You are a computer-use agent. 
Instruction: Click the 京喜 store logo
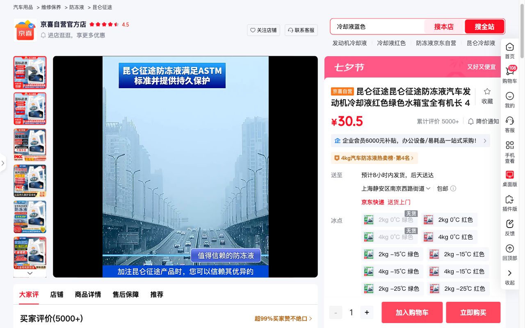click(25, 30)
